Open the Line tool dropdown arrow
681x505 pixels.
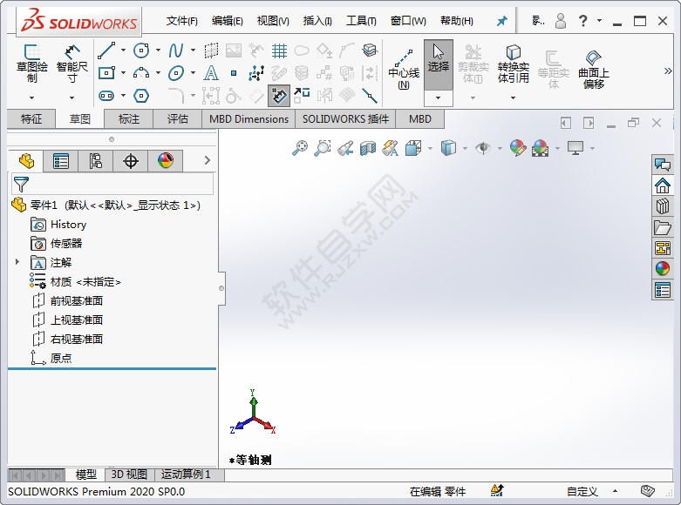123,50
